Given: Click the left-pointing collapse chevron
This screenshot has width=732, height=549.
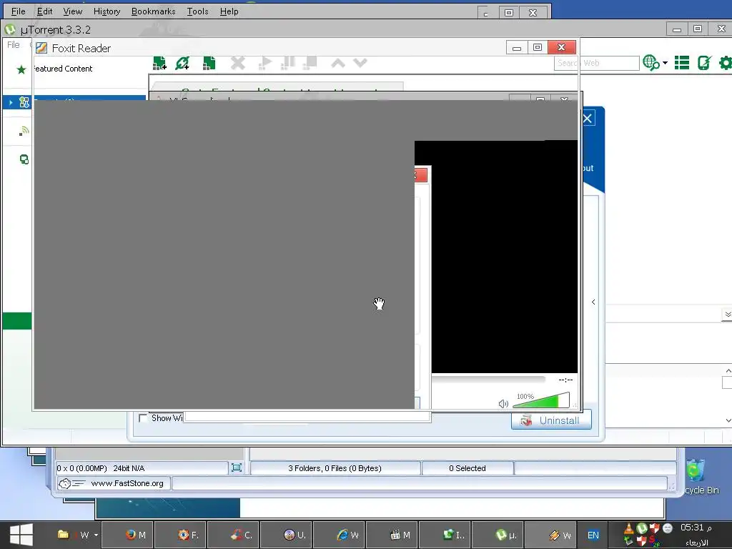Looking at the screenshot, I should 593,302.
